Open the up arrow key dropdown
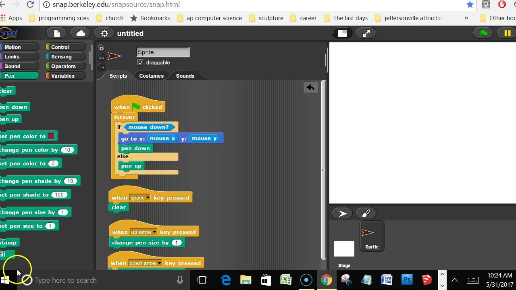 (155, 232)
